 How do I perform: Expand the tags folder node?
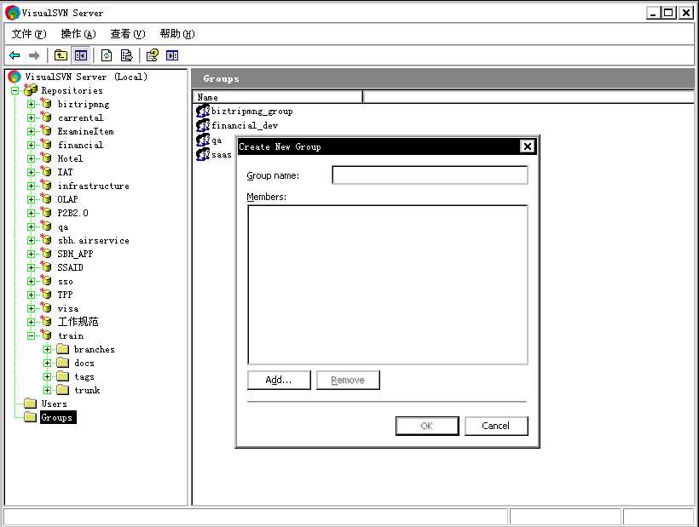[47, 377]
